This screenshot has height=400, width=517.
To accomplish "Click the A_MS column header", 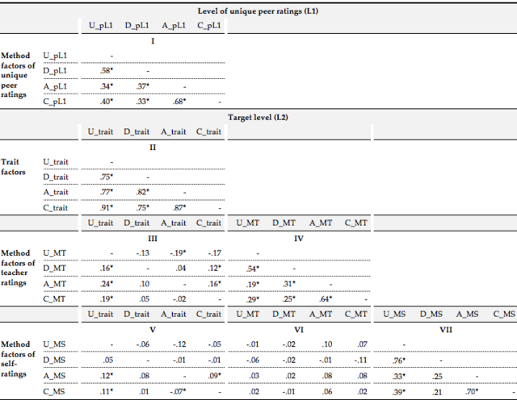I will point(467,314).
